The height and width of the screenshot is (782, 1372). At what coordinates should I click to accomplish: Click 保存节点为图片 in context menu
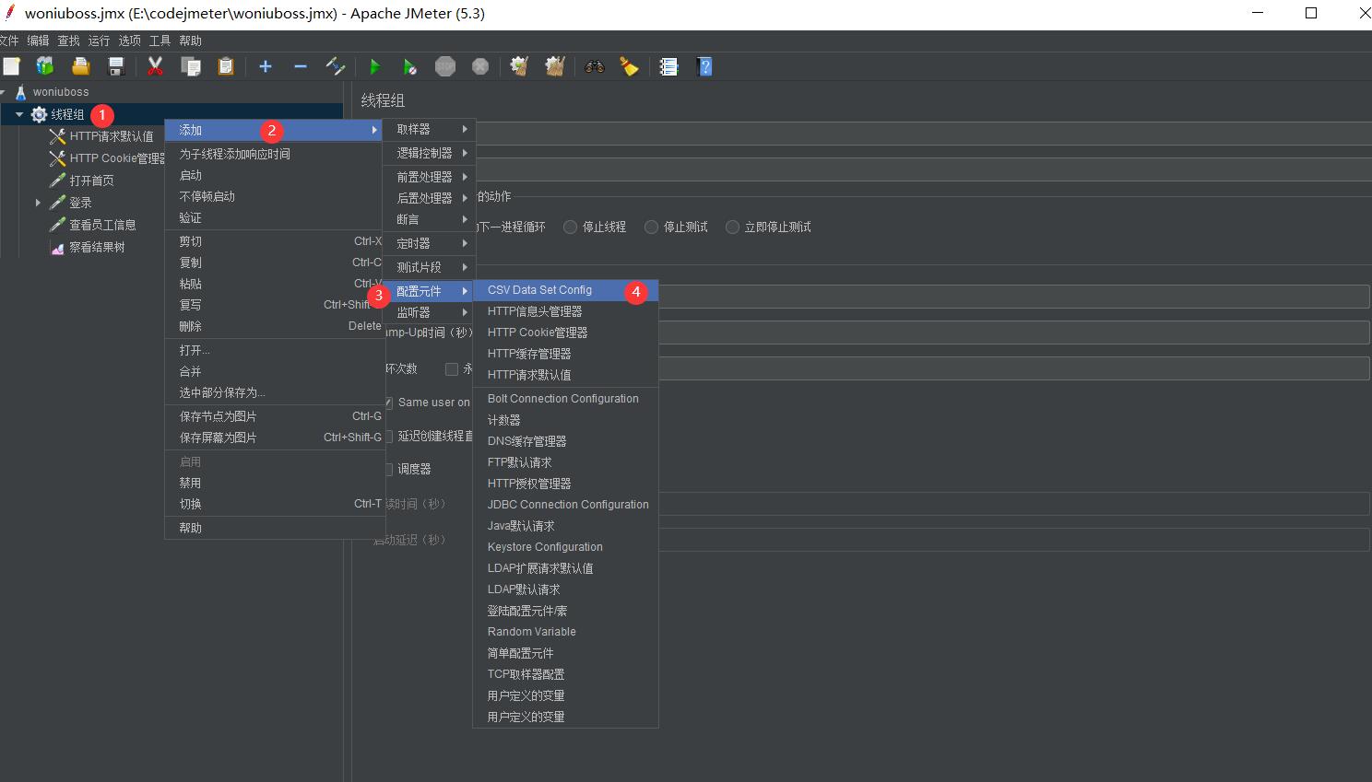(274, 416)
